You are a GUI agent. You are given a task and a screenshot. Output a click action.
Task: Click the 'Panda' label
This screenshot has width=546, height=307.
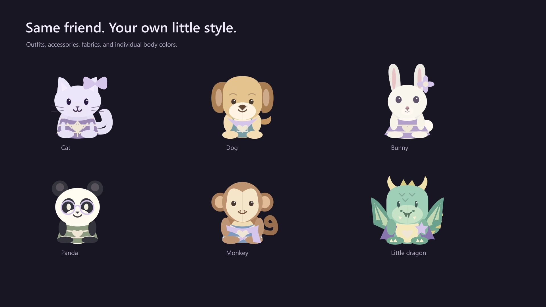[x=69, y=253]
